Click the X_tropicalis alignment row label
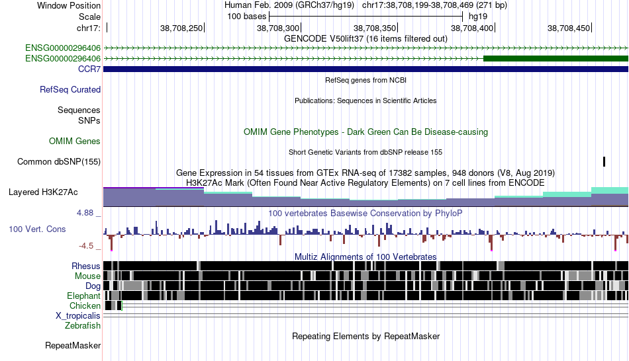 pos(78,316)
